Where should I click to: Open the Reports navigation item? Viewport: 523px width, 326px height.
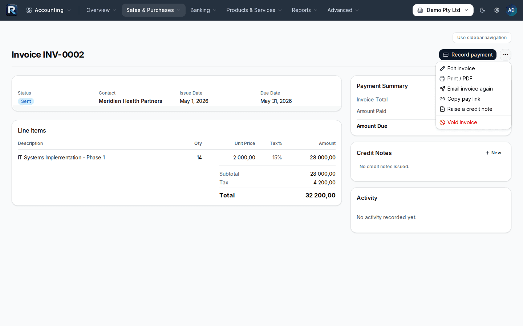305,10
